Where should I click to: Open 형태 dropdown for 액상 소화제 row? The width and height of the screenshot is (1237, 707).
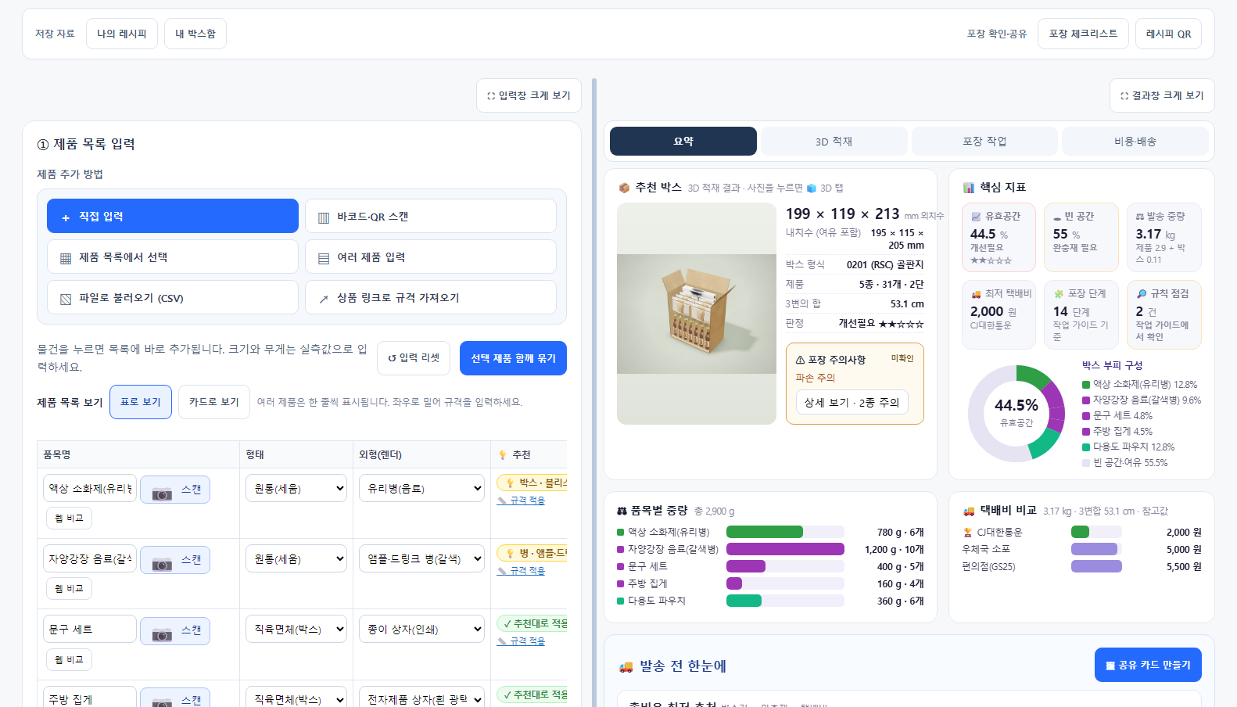click(296, 488)
